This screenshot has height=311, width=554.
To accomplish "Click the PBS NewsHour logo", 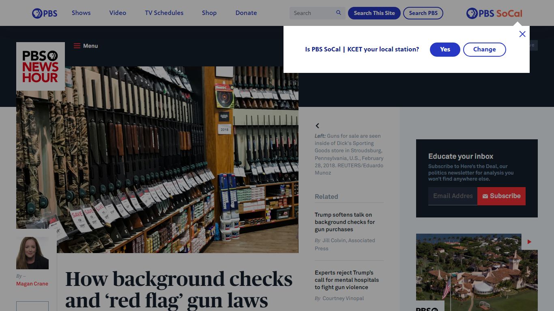I will pyautogui.click(x=41, y=66).
